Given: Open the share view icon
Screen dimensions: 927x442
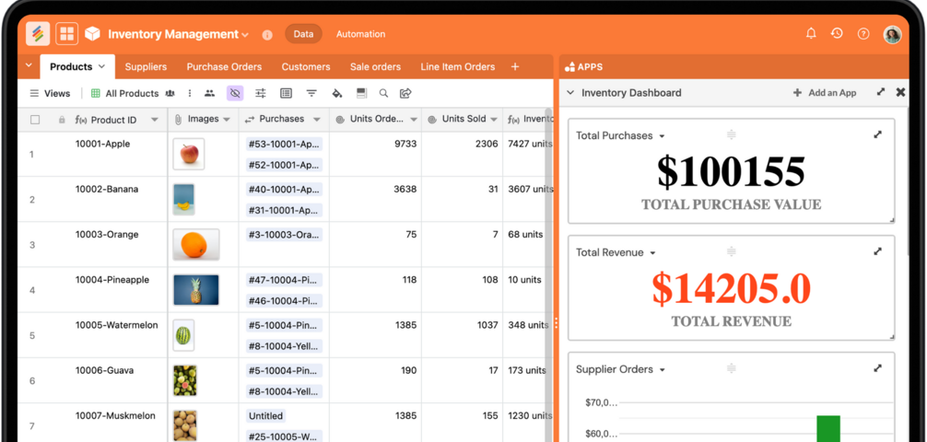Looking at the screenshot, I should coord(405,93).
